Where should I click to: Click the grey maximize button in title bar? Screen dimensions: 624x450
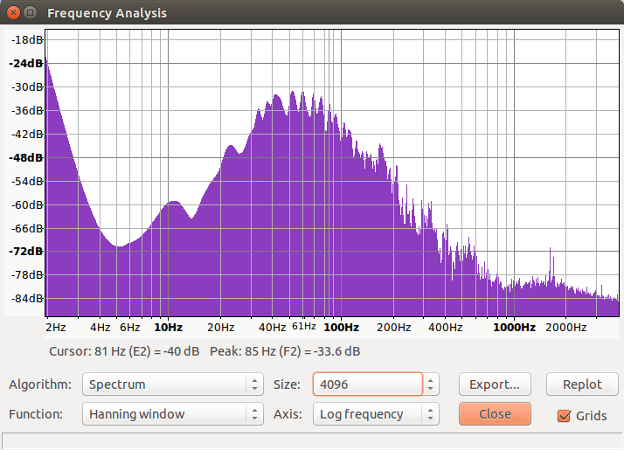click(x=31, y=13)
